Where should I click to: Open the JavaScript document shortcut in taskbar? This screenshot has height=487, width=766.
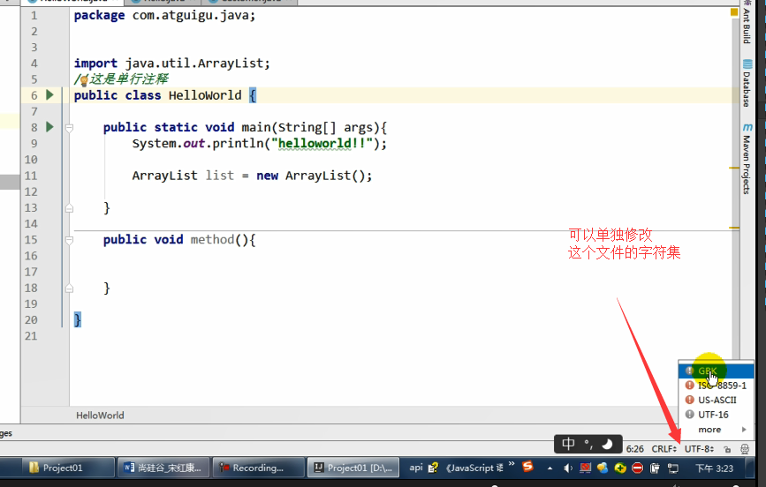pyautogui.click(x=474, y=468)
